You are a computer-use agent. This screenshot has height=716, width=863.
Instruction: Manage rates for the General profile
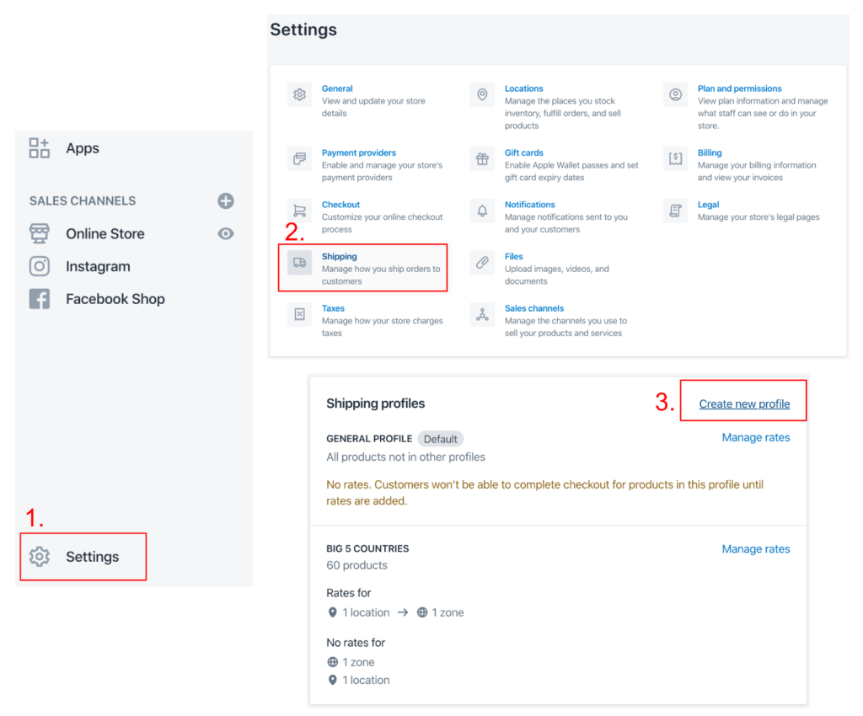(755, 437)
